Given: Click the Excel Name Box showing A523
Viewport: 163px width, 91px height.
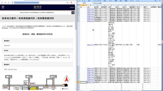Looking at the screenshot, I should [84, 3].
